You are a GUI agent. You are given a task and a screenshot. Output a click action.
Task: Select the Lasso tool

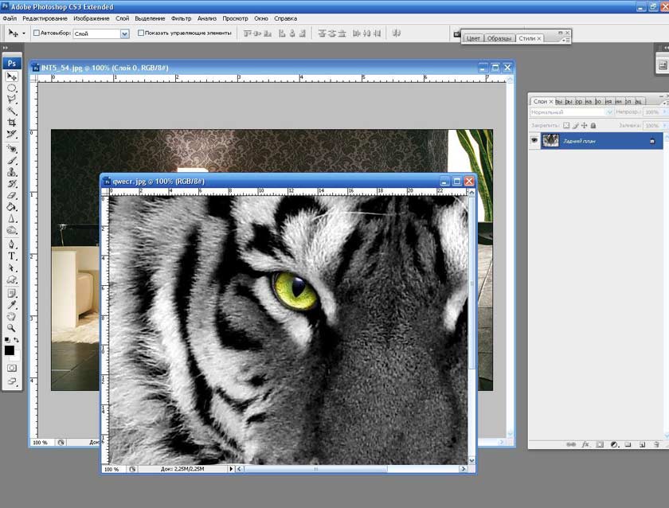(x=12, y=100)
